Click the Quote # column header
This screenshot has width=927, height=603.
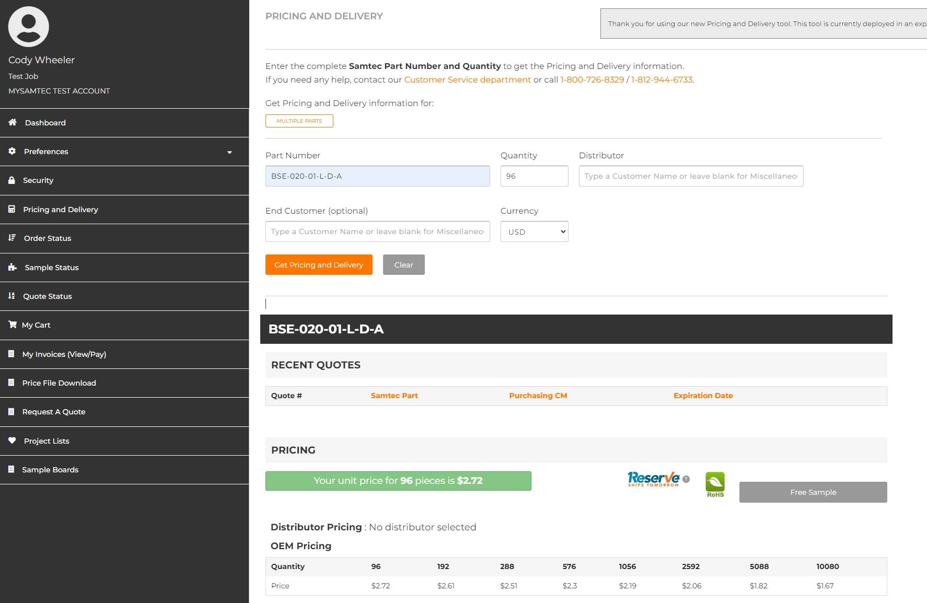[286, 396]
